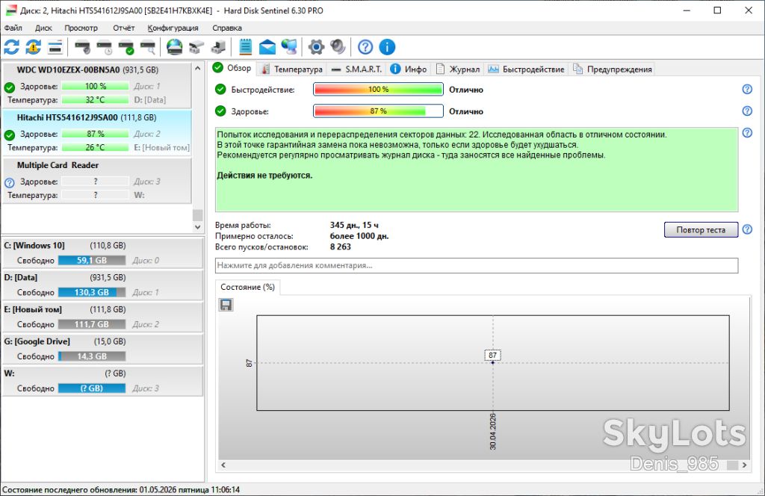Open the Отчёт menu
This screenshot has width=765, height=496.
coord(123,28)
